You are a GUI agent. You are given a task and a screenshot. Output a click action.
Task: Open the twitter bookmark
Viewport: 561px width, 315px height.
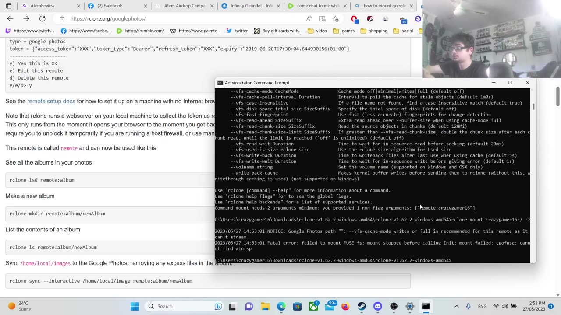pos(237,31)
